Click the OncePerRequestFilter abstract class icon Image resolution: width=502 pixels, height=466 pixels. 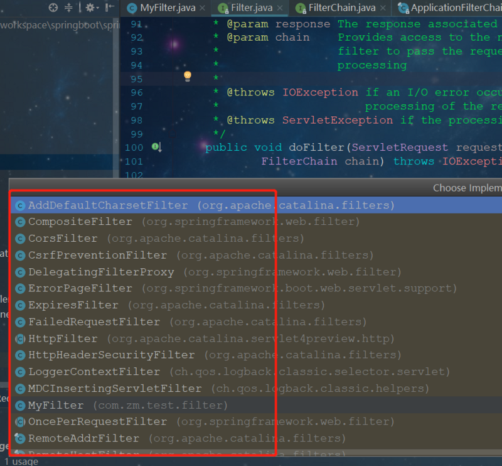20,422
